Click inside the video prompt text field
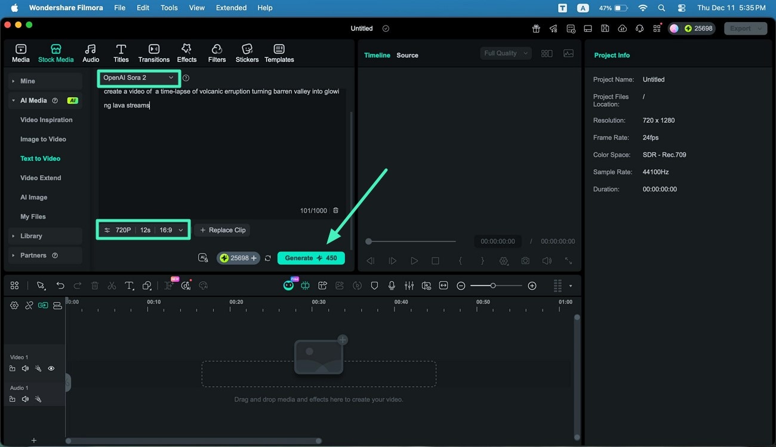The height and width of the screenshot is (447, 776). pos(221,146)
